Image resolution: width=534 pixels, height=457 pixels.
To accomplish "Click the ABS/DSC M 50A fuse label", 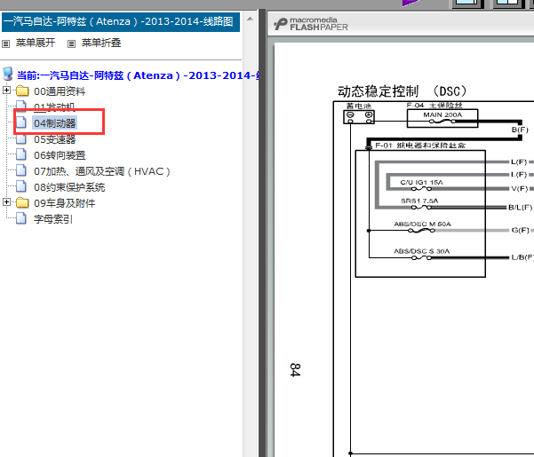I will 422,225.
